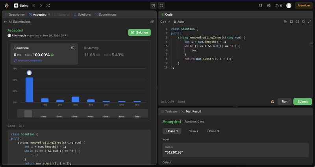The image size is (315, 167).
Task: Toggle the Auto lock setting
Action: pos(178,22)
